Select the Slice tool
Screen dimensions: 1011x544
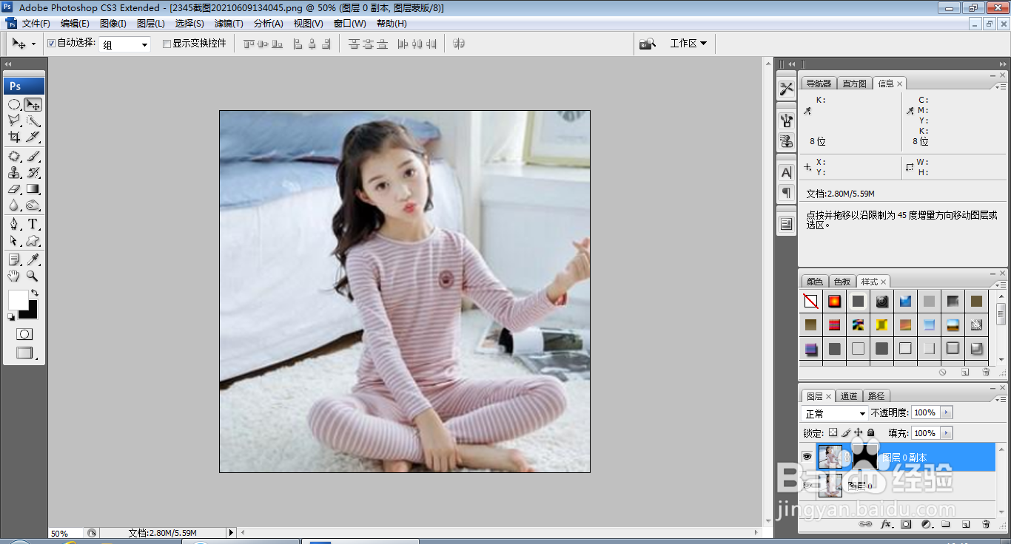[x=33, y=137]
